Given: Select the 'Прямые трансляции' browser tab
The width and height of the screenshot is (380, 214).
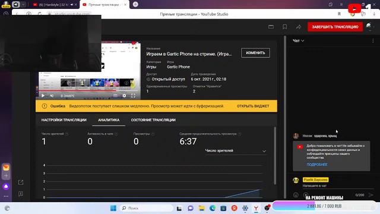Looking at the screenshot, I should [x=104, y=5].
